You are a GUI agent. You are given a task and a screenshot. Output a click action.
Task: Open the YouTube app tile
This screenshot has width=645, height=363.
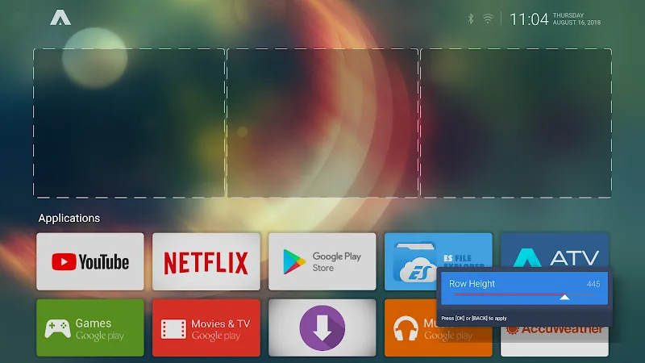[x=90, y=262]
